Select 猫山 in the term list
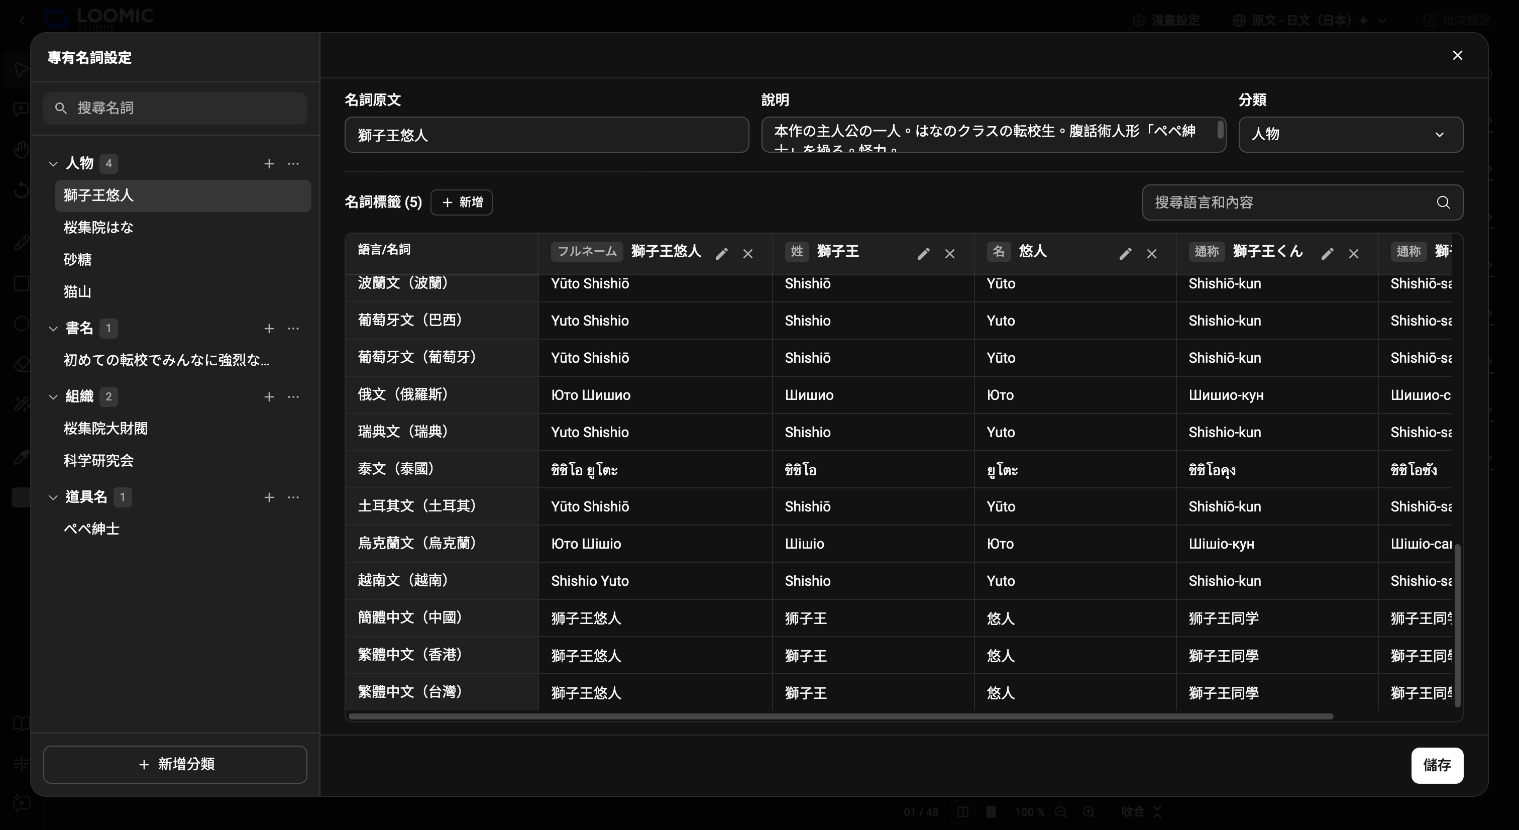 183,291
